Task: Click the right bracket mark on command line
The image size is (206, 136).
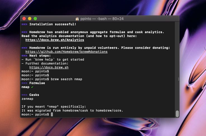Action: point(178,79)
